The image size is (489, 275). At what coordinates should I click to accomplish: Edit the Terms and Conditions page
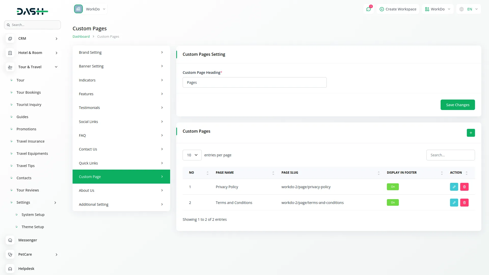click(454, 203)
